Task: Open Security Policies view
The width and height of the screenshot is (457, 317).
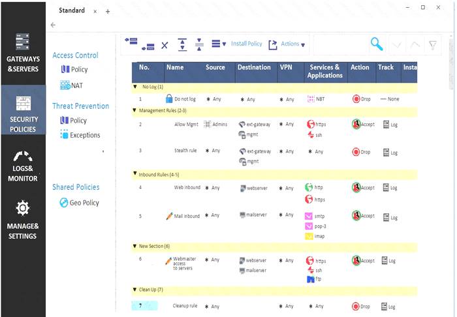Action: tap(23, 110)
